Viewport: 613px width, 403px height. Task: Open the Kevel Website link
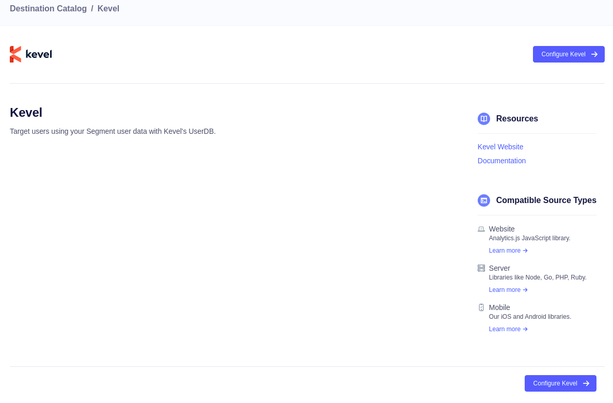pos(500,147)
